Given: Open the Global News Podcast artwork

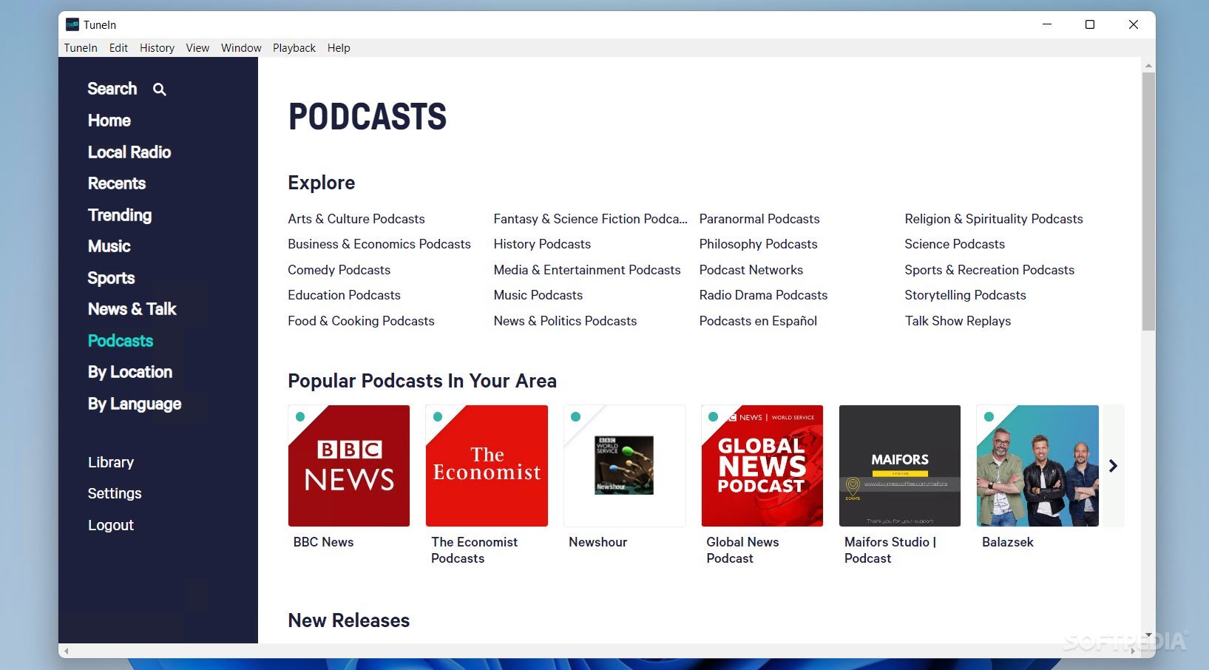Looking at the screenshot, I should coord(762,466).
